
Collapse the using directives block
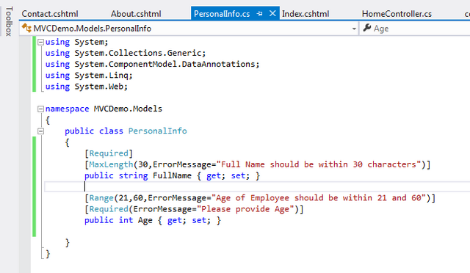41,42
